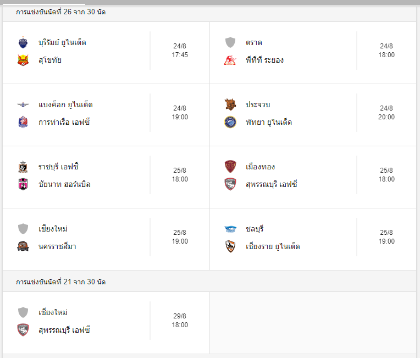Image resolution: width=420 pixels, height=358 pixels.
Task: Click the Buriram United team crest
Action: click(x=23, y=42)
